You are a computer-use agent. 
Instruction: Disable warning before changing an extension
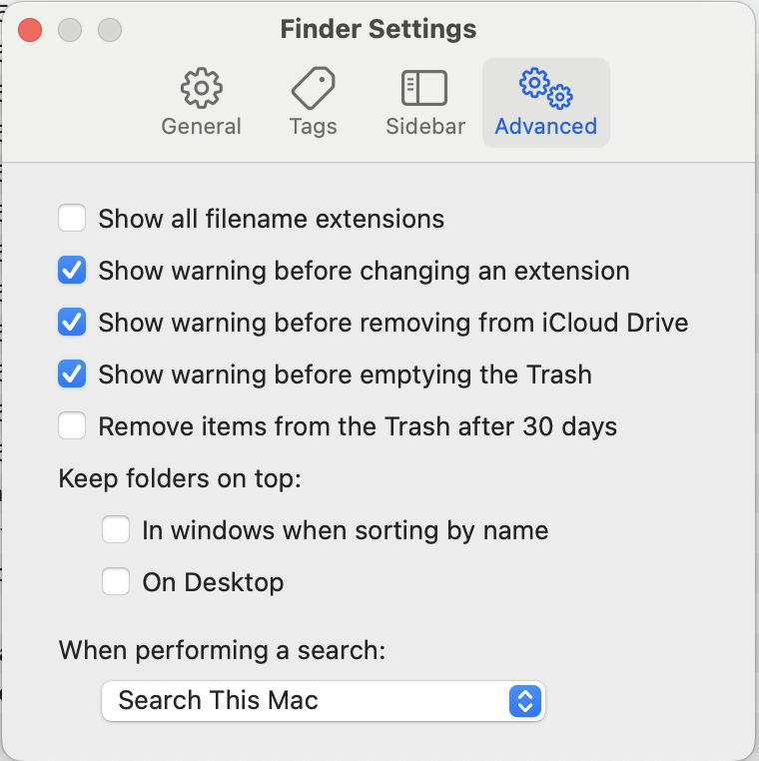(72, 271)
